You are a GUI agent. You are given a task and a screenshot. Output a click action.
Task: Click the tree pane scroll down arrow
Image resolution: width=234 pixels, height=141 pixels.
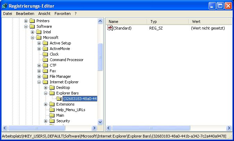point(100,122)
